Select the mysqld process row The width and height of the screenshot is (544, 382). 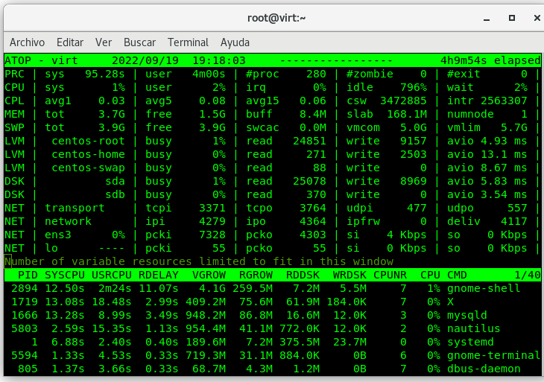pyautogui.click(x=272, y=315)
